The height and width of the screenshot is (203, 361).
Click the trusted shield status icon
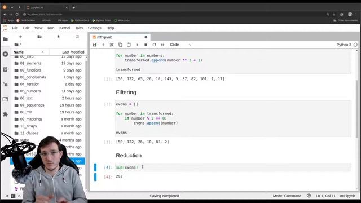(x=309, y=196)
